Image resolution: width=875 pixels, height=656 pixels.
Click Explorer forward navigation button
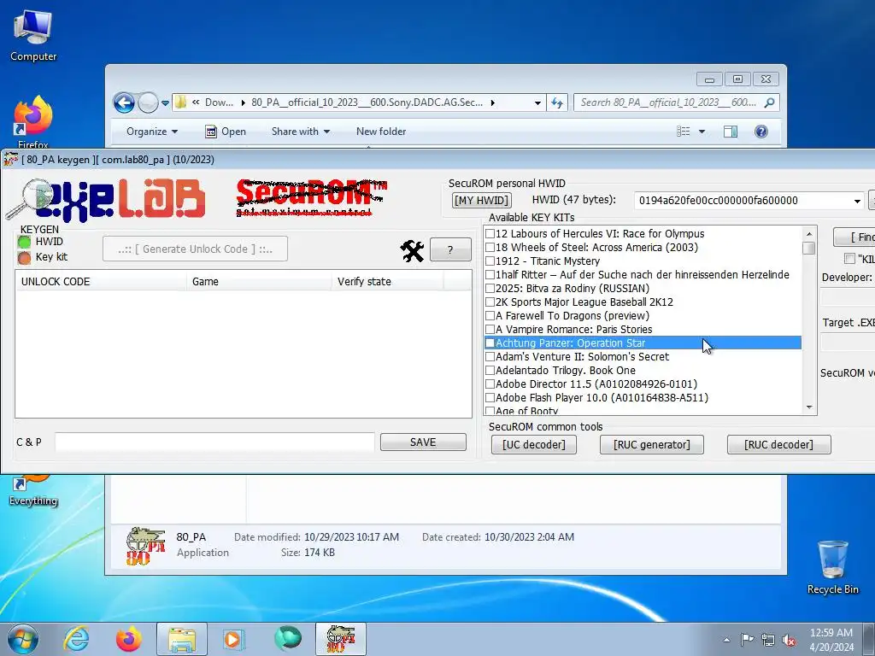coord(148,102)
